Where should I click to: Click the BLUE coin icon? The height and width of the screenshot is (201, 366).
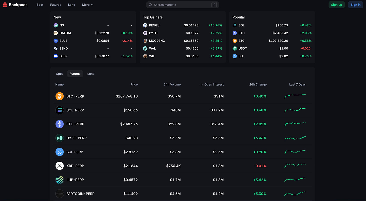pyautogui.click(x=56, y=41)
